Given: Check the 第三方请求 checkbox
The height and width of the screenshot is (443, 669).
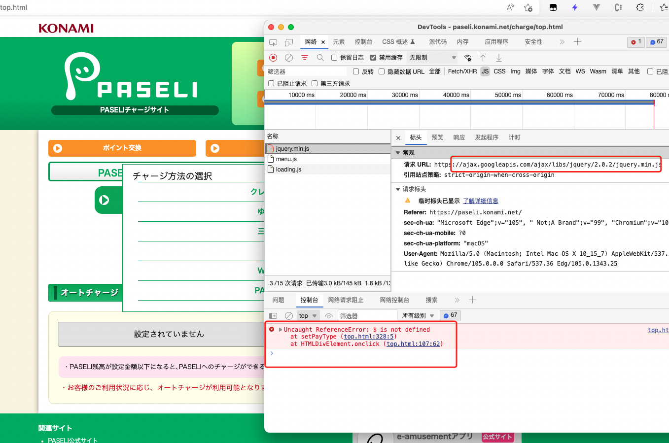Looking at the screenshot, I should click(315, 83).
